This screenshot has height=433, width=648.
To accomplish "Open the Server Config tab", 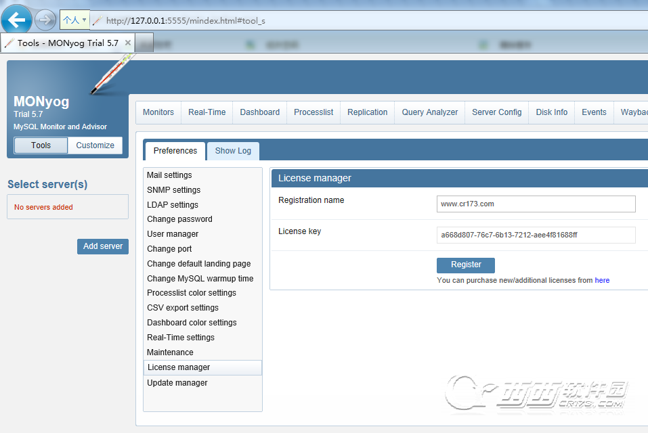I will 497,112.
